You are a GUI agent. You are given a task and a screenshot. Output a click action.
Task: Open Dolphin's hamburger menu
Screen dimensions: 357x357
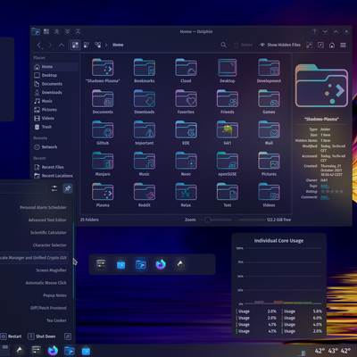[343, 45]
